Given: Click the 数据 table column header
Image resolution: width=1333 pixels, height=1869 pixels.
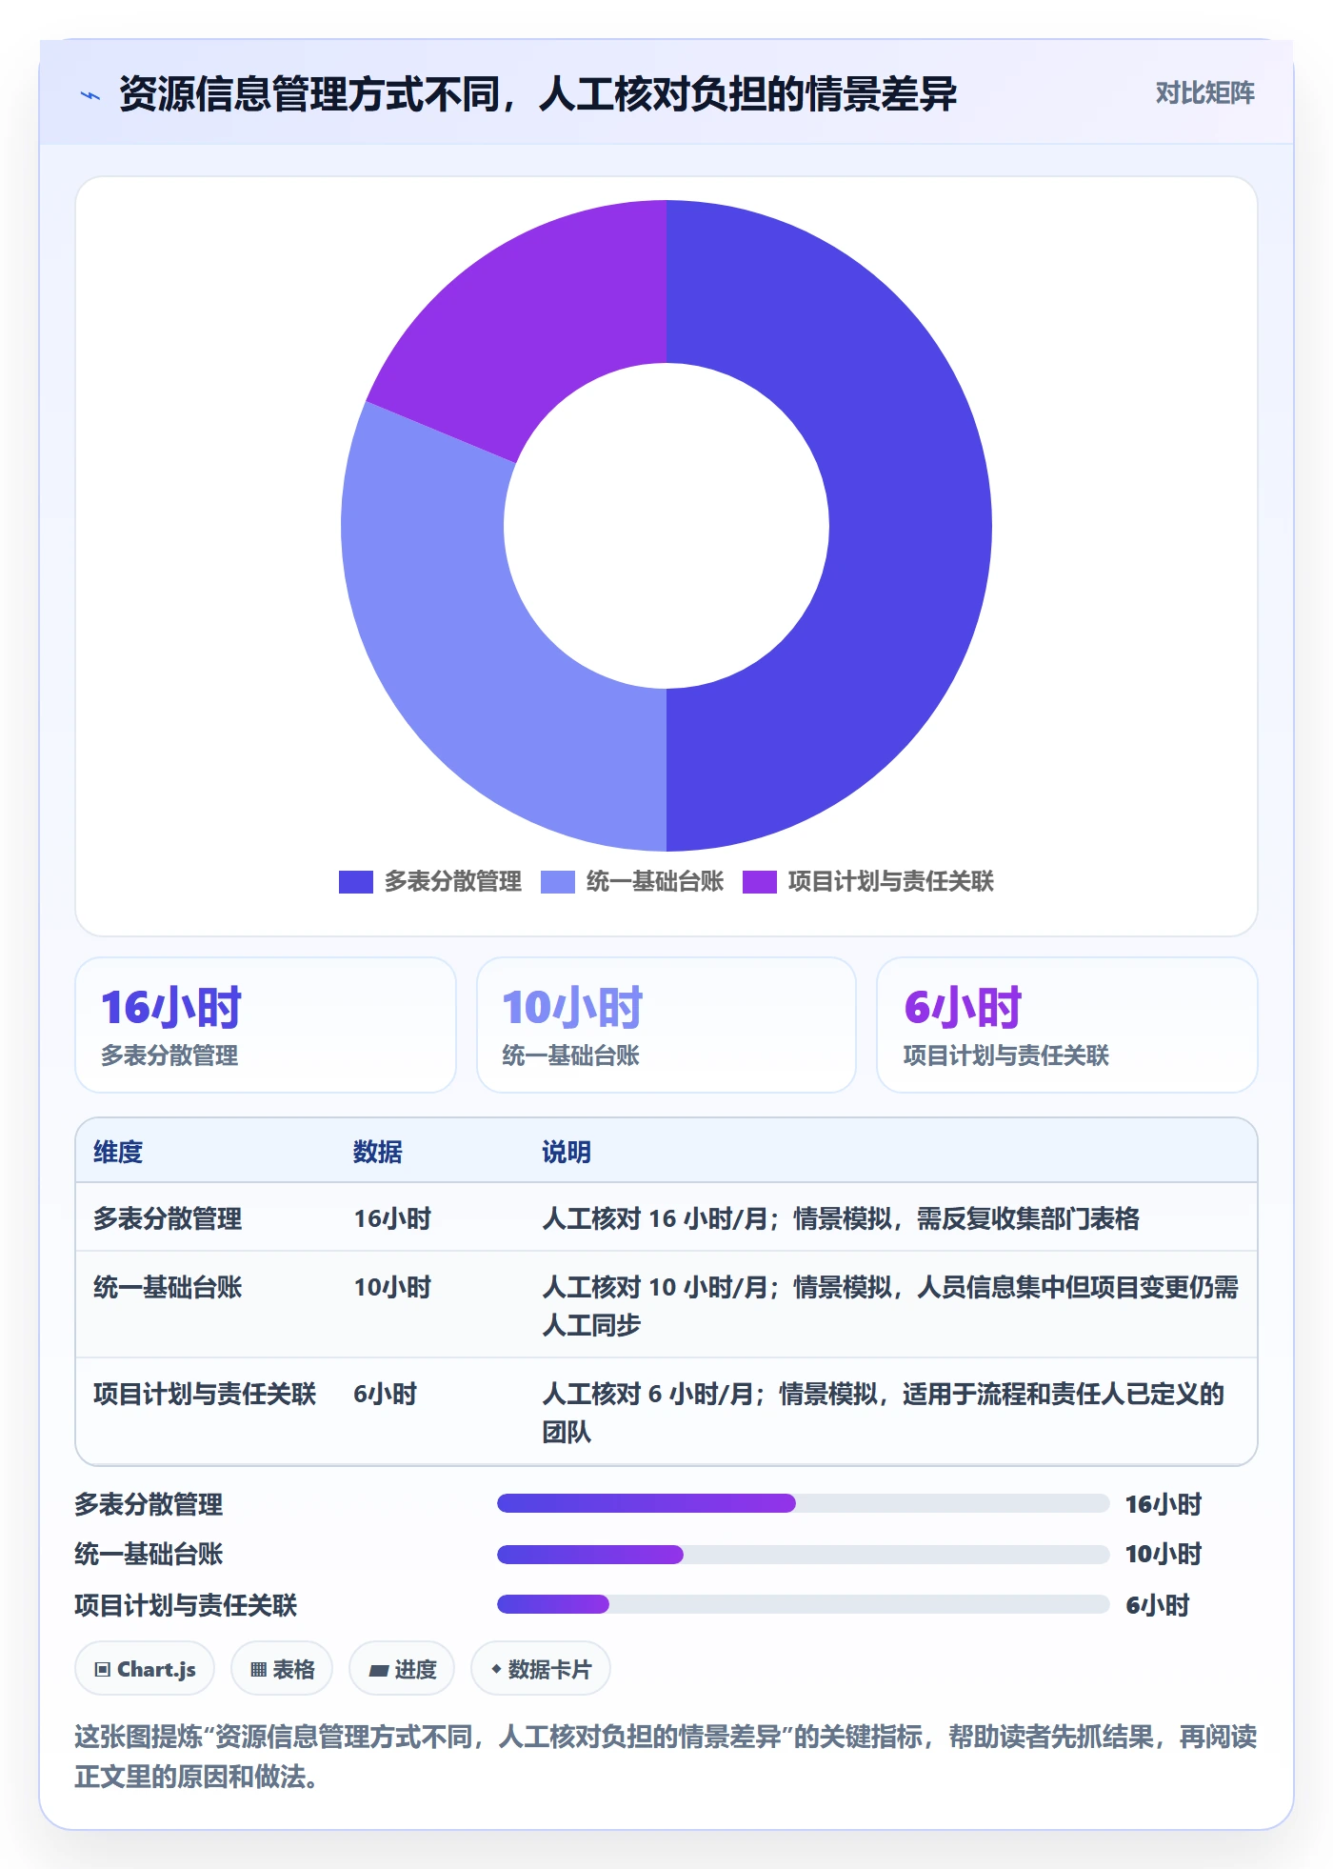Looking at the screenshot, I should coord(378,1152).
